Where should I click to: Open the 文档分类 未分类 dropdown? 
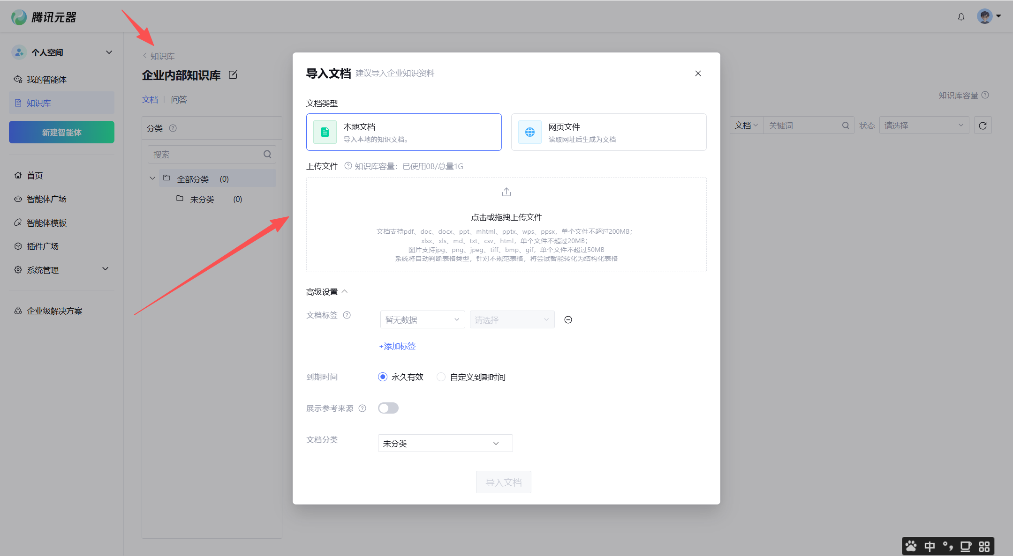[x=445, y=444]
